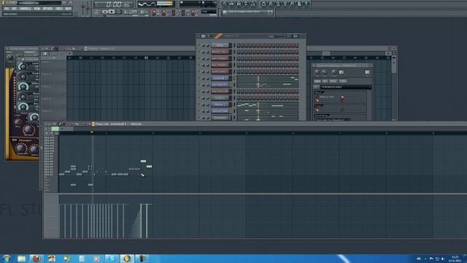
Task: Toggle the fifth step of the topmost channel
Action: 254,45
